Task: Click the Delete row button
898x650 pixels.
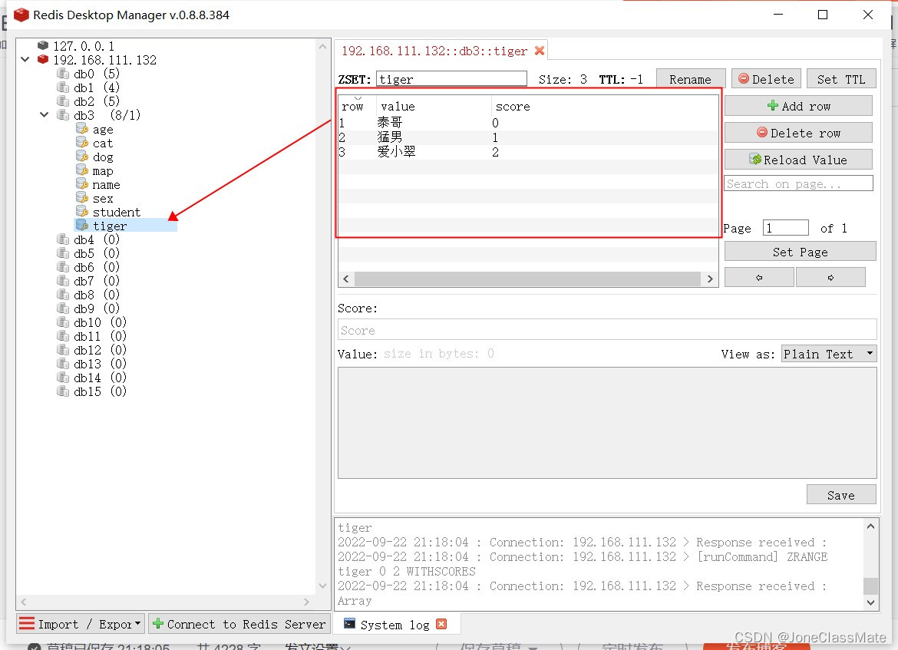Action: pyautogui.click(x=798, y=133)
